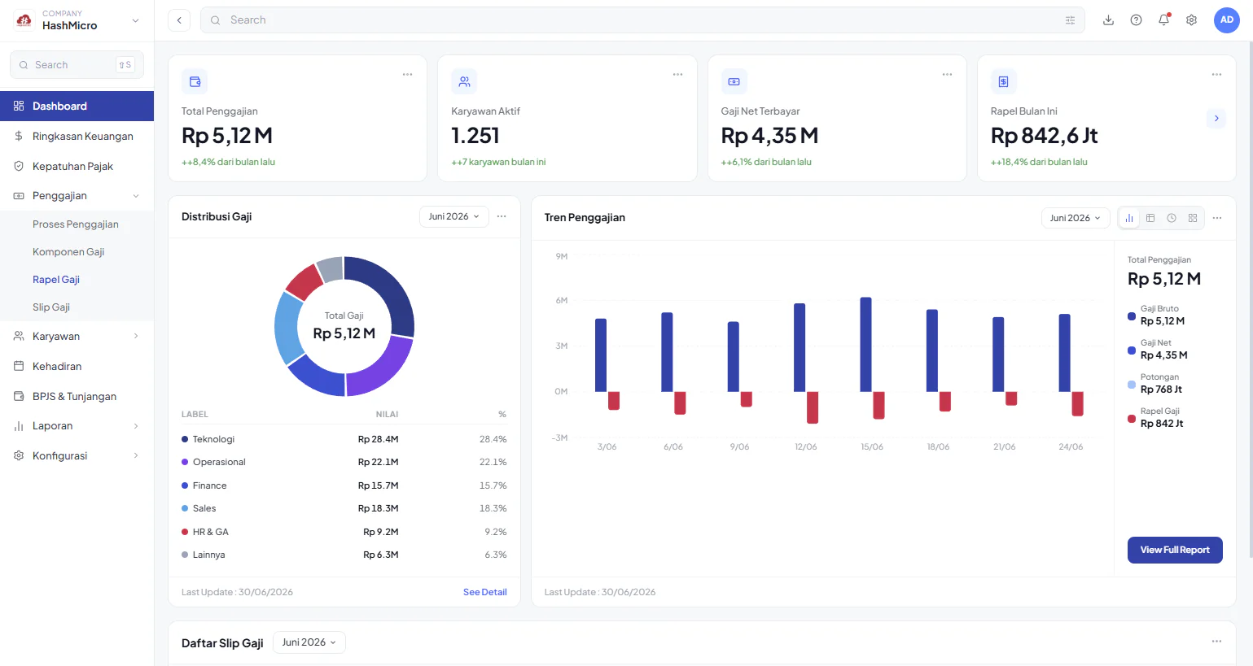Open more options on Daftar Slip Gaji panel
Viewport: 1253px width, 666px height.
(x=1216, y=641)
